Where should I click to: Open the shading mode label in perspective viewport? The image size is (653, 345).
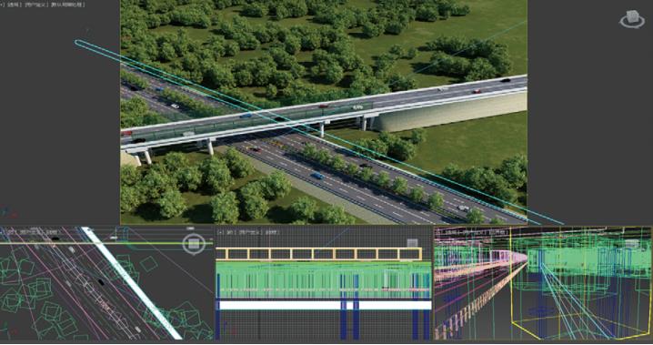(x=68, y=5)
